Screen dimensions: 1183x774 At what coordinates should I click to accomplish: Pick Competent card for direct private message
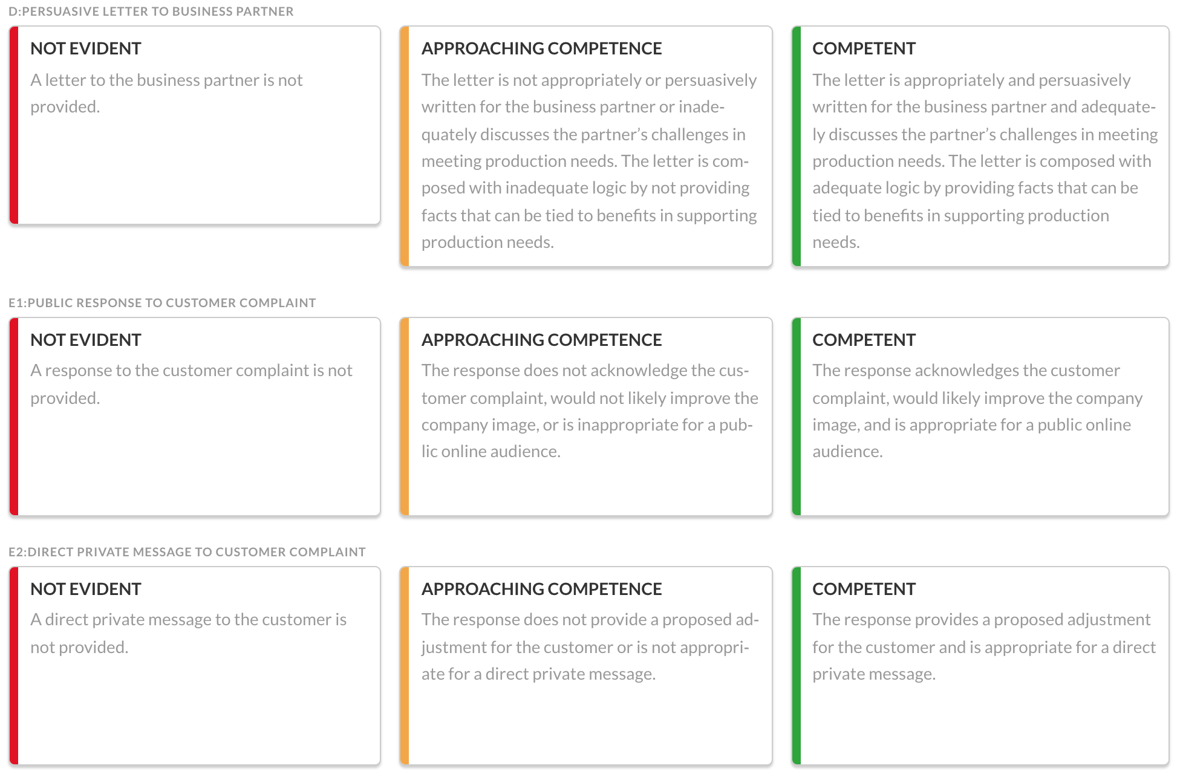(x=980, y=666)
